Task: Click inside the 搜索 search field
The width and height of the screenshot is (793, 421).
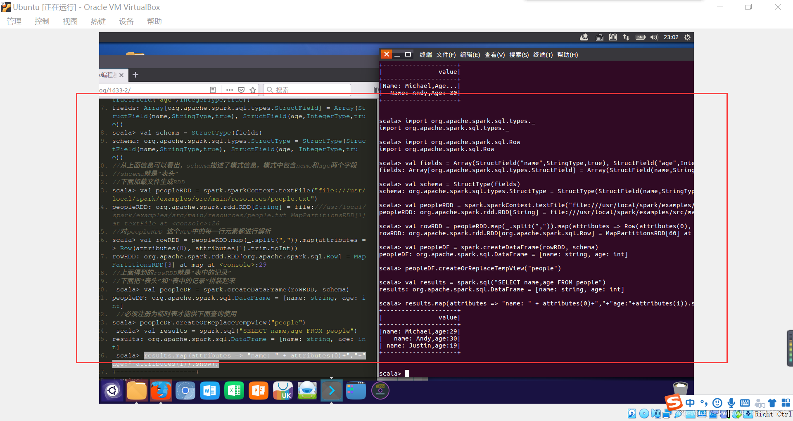Action: pyautogui.click(x=307, y=90)
